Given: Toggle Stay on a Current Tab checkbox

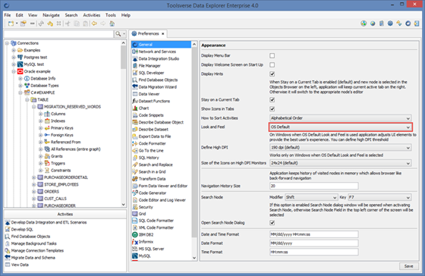Looking at the screenshot, I should (x=272, y=99).
